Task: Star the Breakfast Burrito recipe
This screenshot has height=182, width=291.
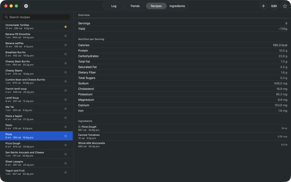Action: pyautogui.click(x=65, y=54)
